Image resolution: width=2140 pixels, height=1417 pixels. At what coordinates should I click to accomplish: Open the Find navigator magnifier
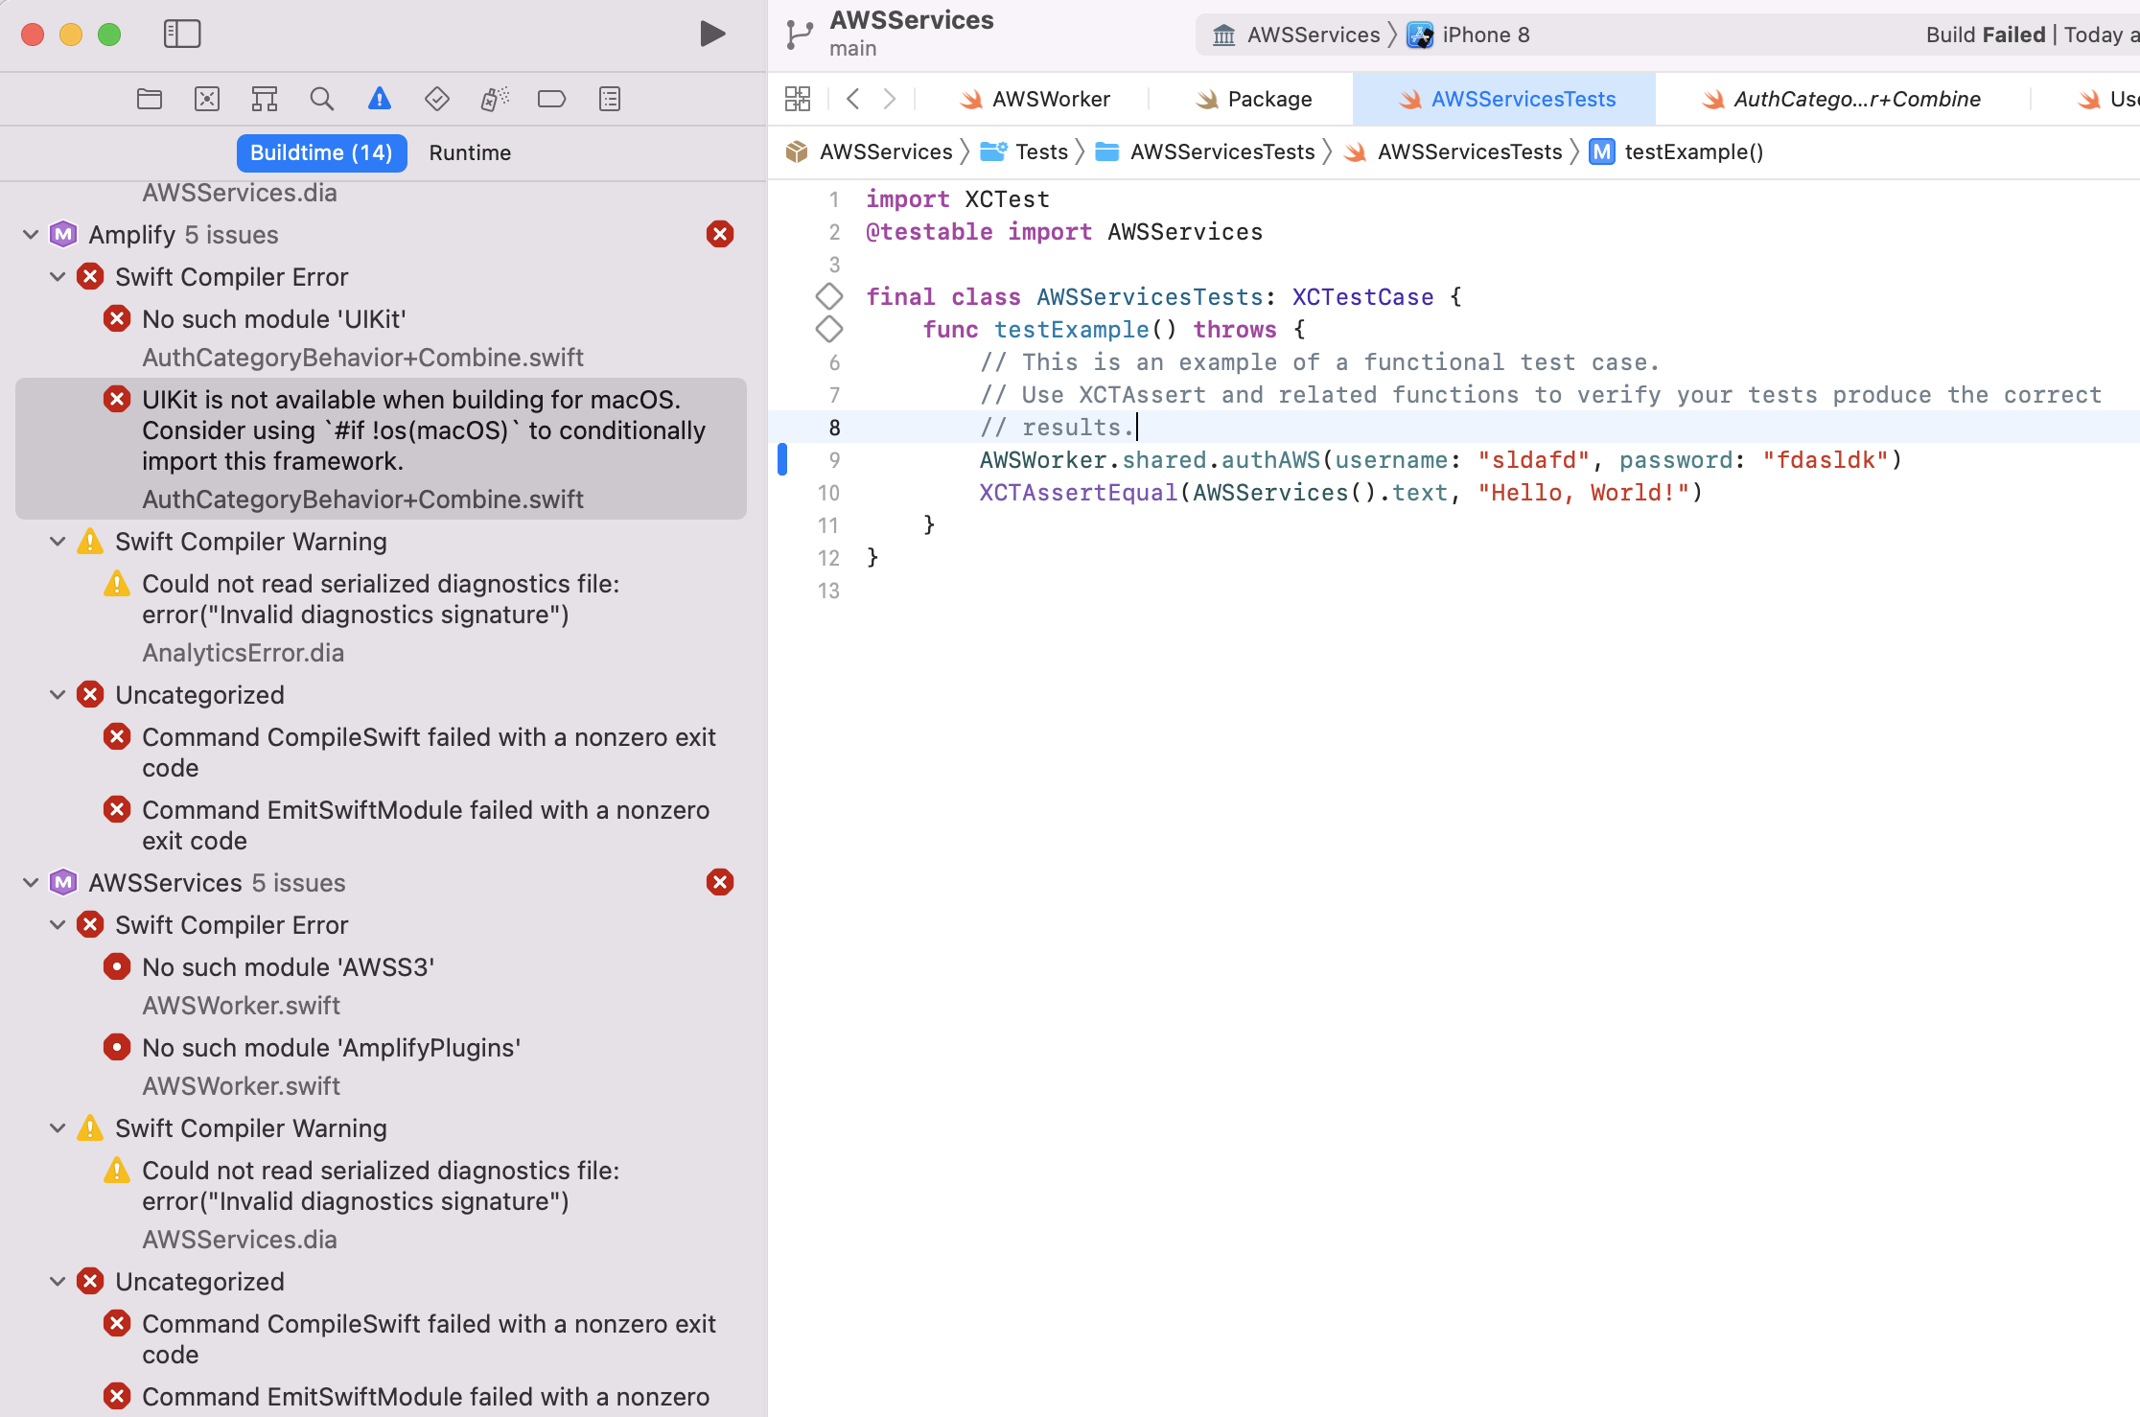click(x=322, y=99)
